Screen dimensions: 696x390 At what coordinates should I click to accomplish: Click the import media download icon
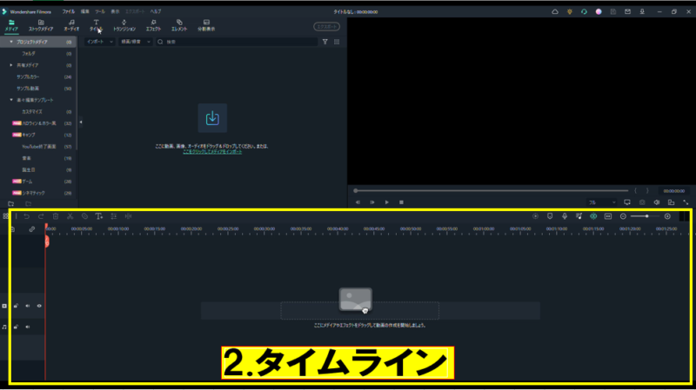(x=212, y=118)
